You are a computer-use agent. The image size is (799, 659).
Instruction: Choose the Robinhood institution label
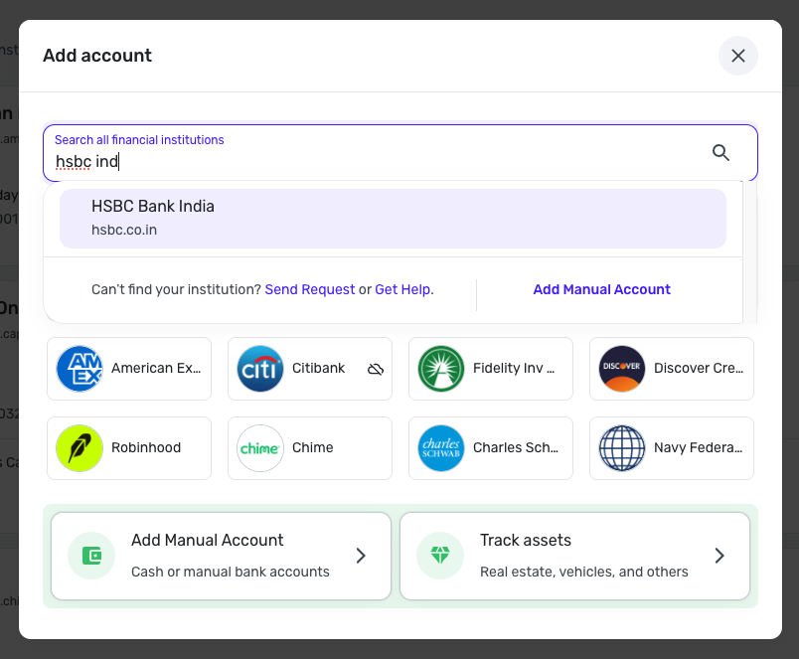[x=146, y=447]
